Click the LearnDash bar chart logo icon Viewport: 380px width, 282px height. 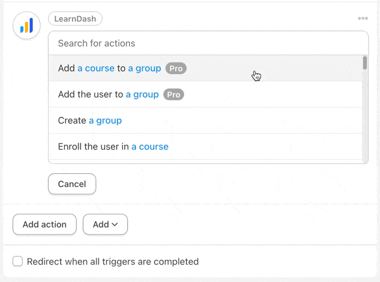(27, 26)
